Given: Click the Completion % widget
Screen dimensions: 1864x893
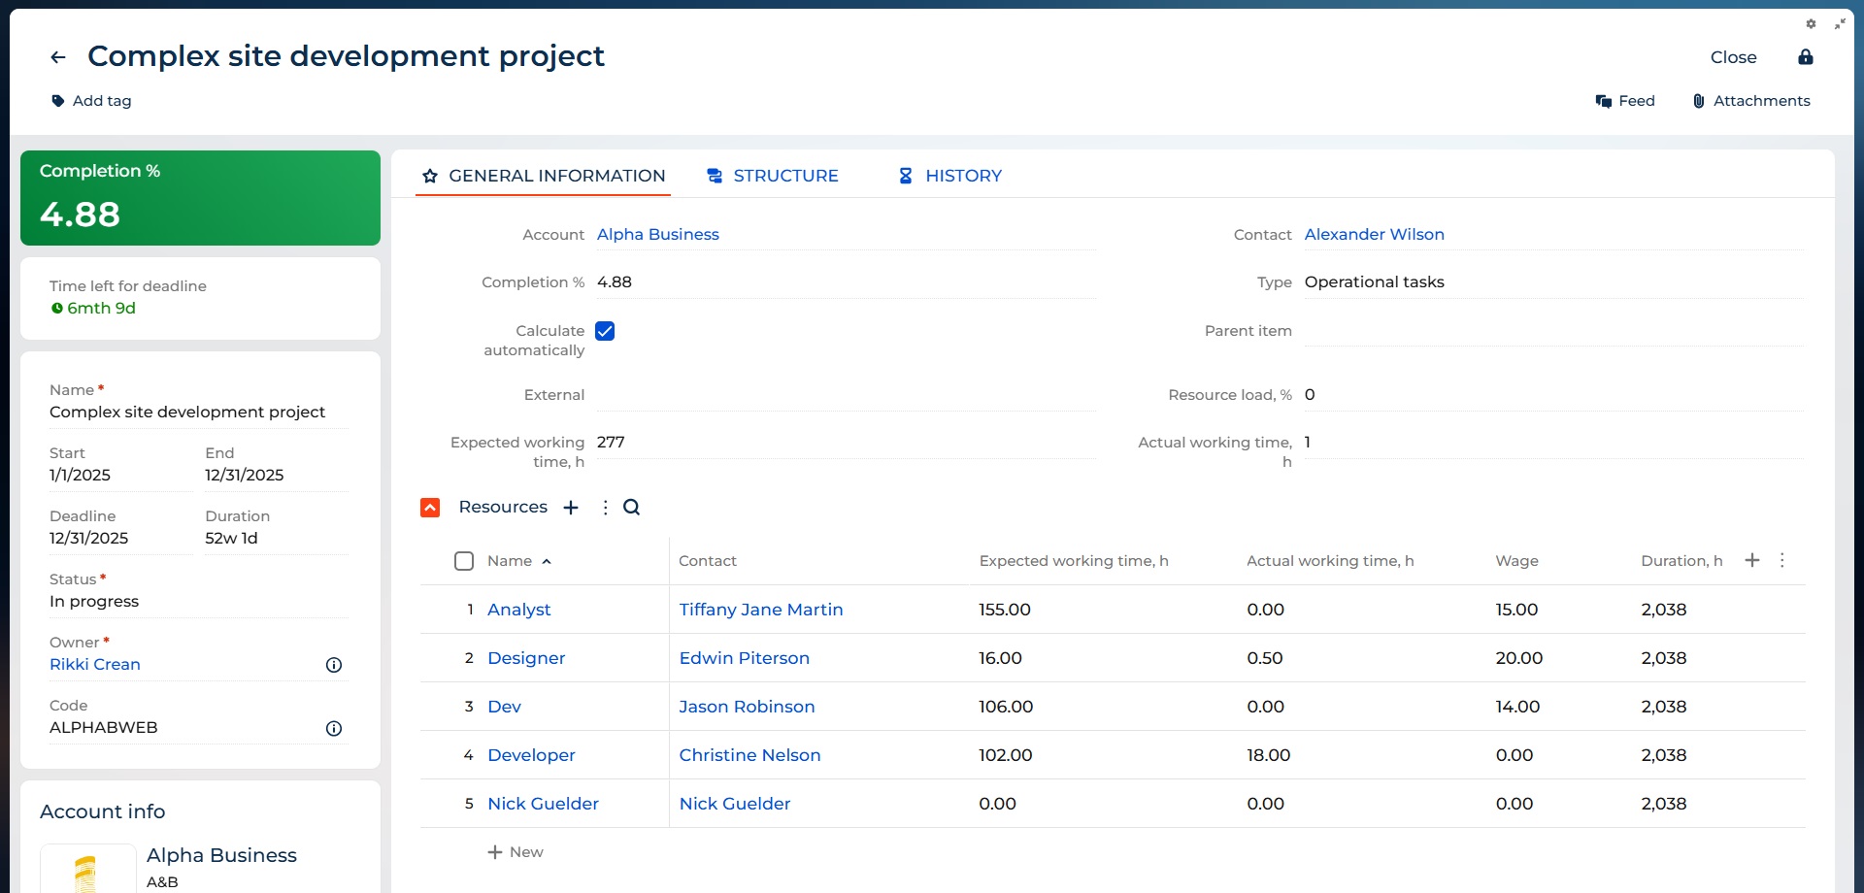Looking at the screenshot, I should 200,198.
